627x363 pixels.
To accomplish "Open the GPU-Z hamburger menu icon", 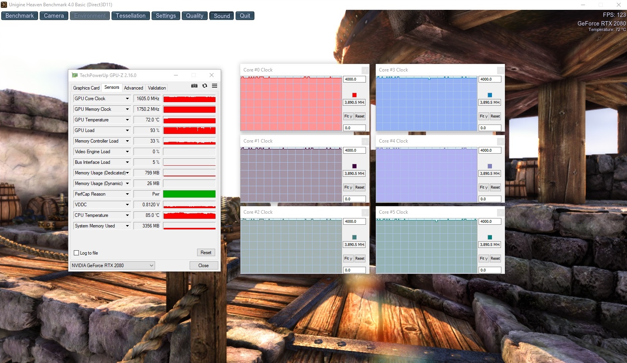I will [214, 86].
